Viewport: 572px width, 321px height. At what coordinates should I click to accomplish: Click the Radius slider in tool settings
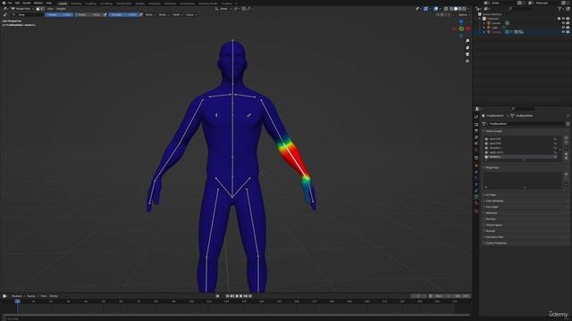[88, 14]
